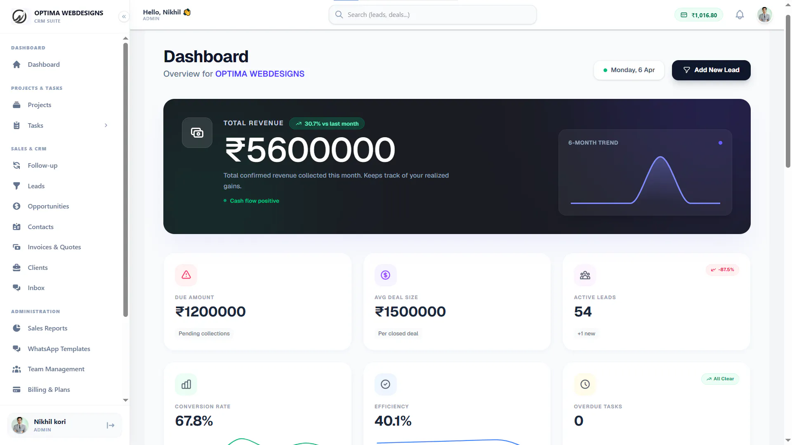Click the funnel icon in Add New Lead

(687, 70)
